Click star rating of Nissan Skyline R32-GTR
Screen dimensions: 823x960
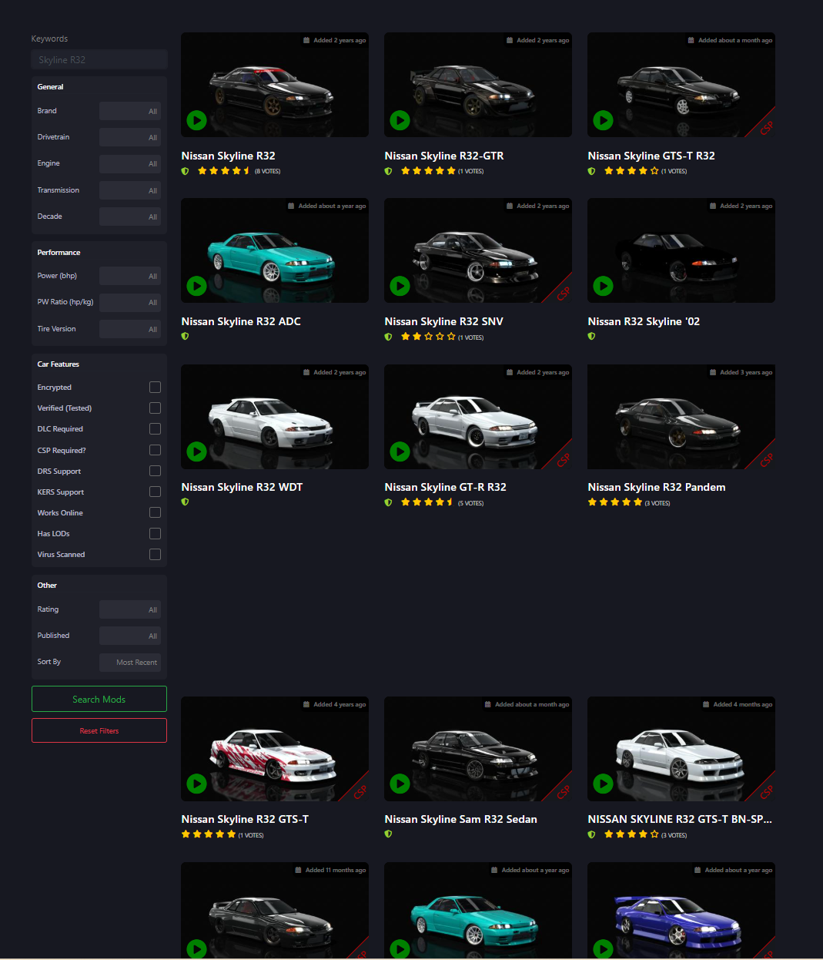point(428,171)
